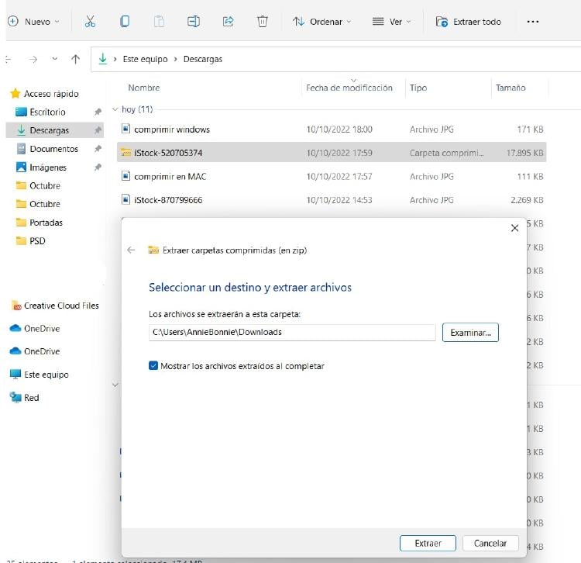Go up one folder level arrow

pyautogui.click(x=76, y=59)
